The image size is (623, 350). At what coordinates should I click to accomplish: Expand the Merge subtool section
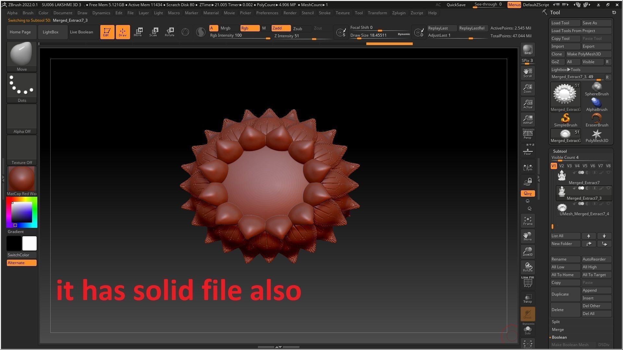coord(558,330)
